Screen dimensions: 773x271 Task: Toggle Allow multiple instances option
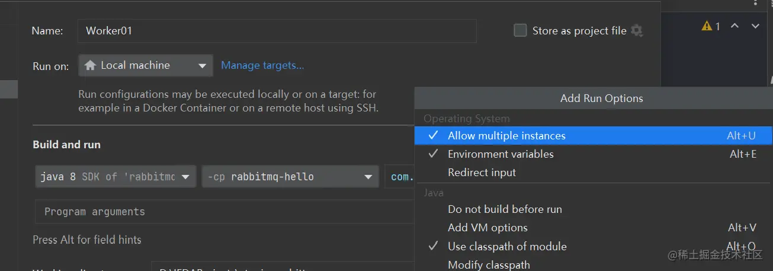coord(594,136)
